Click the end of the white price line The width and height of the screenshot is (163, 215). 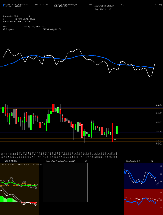point(155,64)
